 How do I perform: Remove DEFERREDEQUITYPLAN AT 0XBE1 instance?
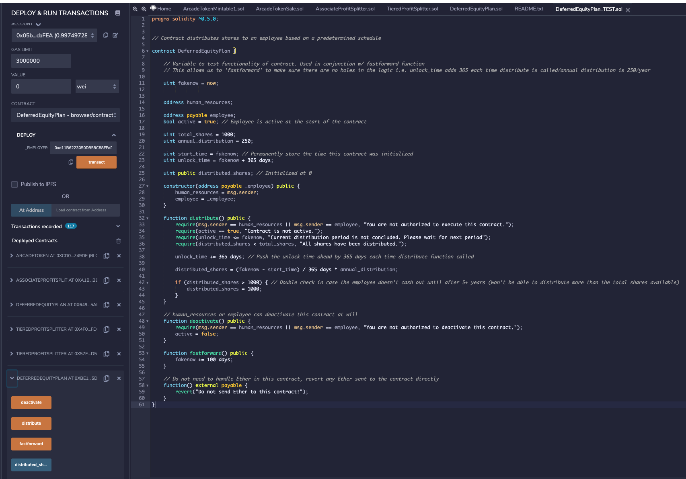click(x=119, y=379)
